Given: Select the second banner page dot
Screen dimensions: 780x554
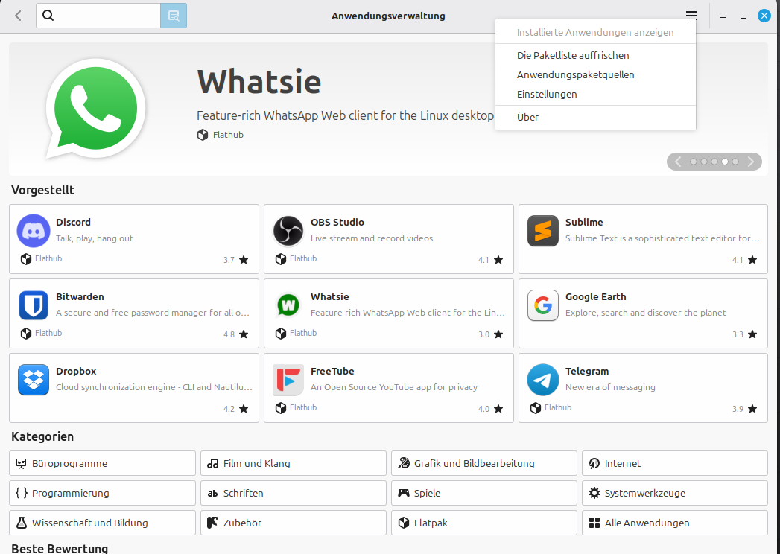Looking at the screenshot, I should [704, 162].
